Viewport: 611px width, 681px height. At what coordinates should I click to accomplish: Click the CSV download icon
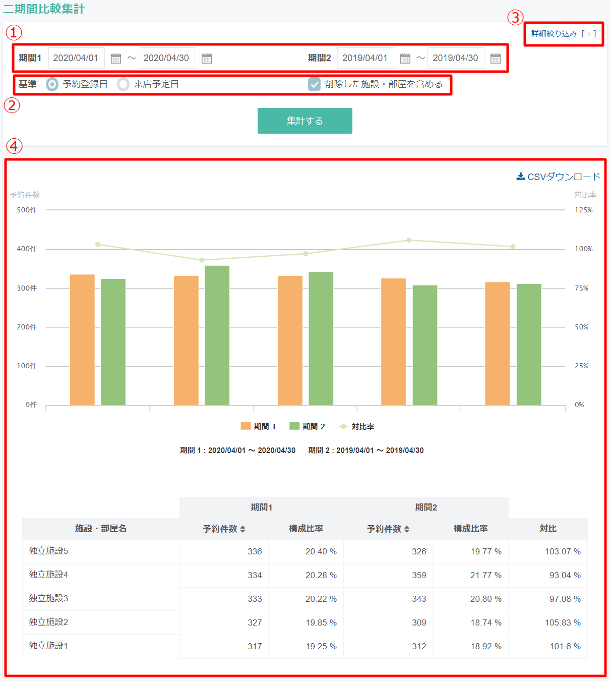(521, 177)
